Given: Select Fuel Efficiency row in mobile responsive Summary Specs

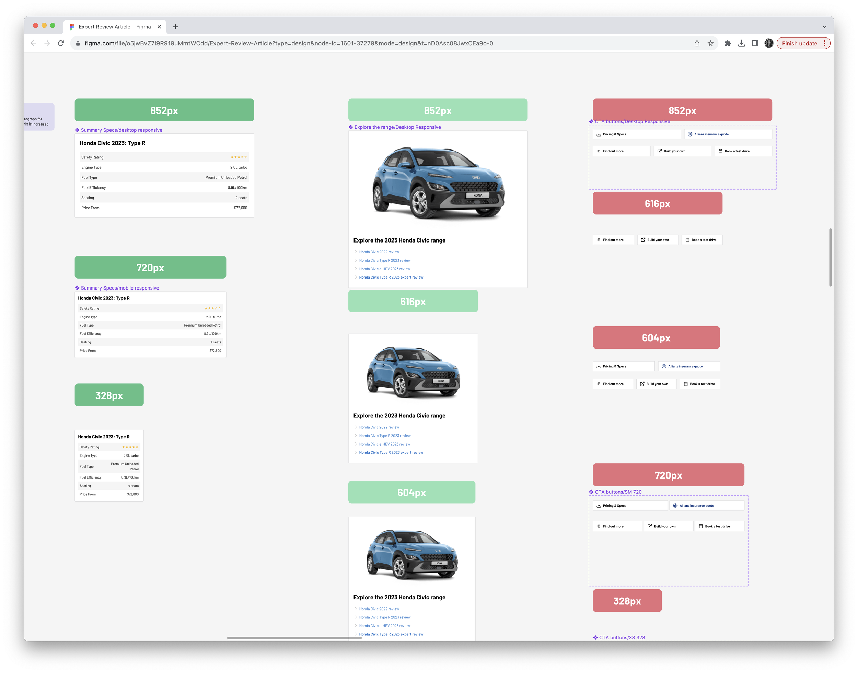Looking at the screenshot, I should (150, 334).
